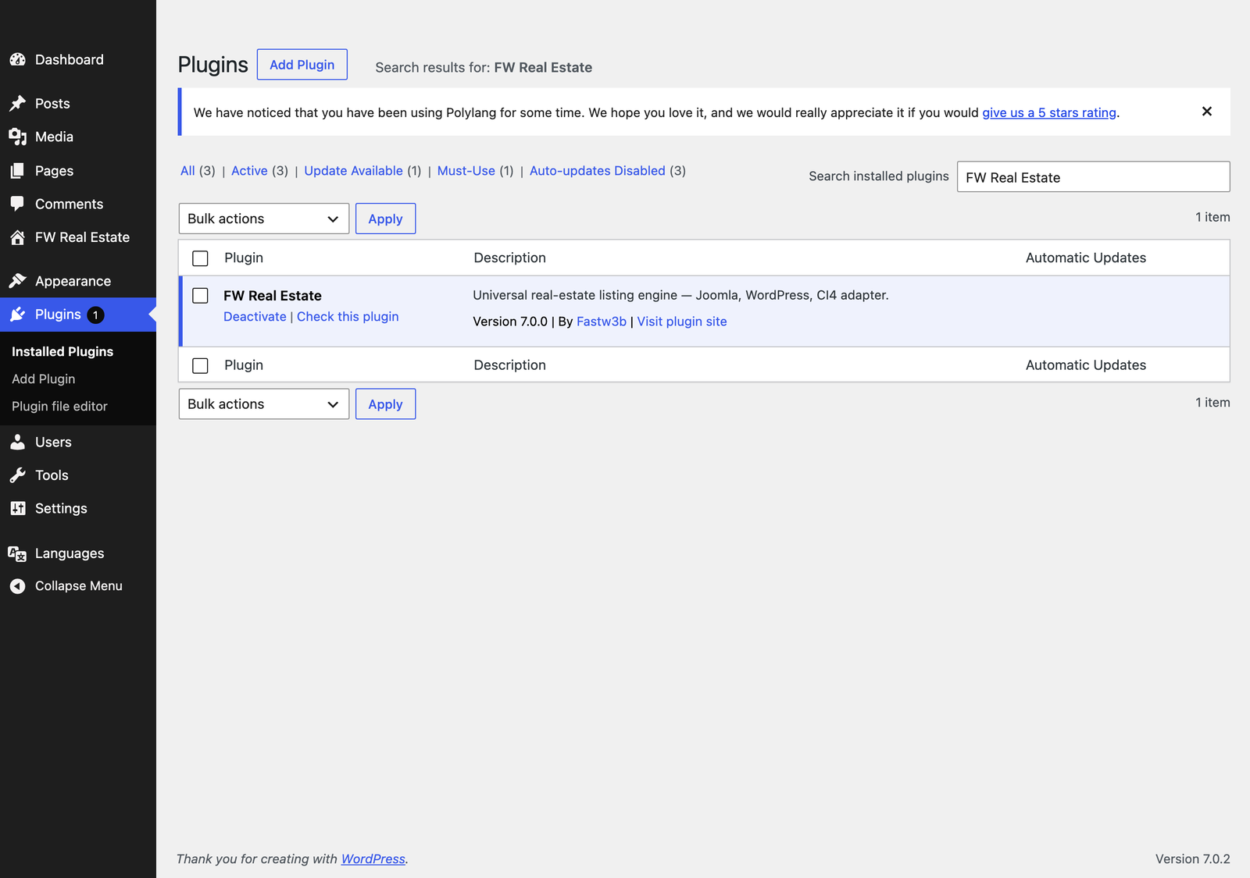1250x878 pixels.
Task: Show Must-Use plugins
Action: click(466, 171)
